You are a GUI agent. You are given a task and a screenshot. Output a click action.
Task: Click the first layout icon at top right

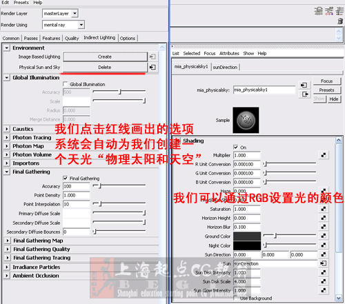point(319,11)
